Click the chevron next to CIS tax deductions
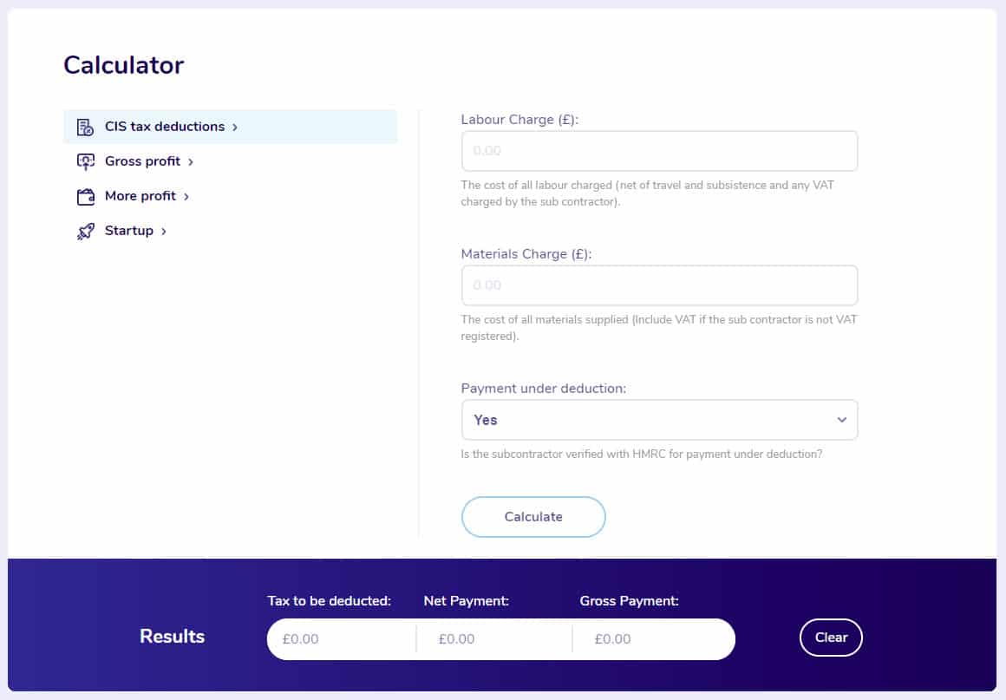This screenshot has height=700, width=1006. click(x=235, y=127)
